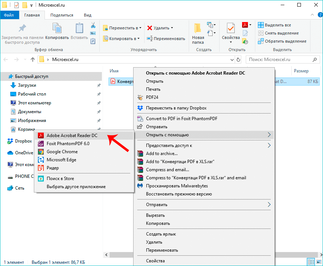Screen dimensions: 323x266
Task: Open the Share ribbon tab
Action: [62, 15]
